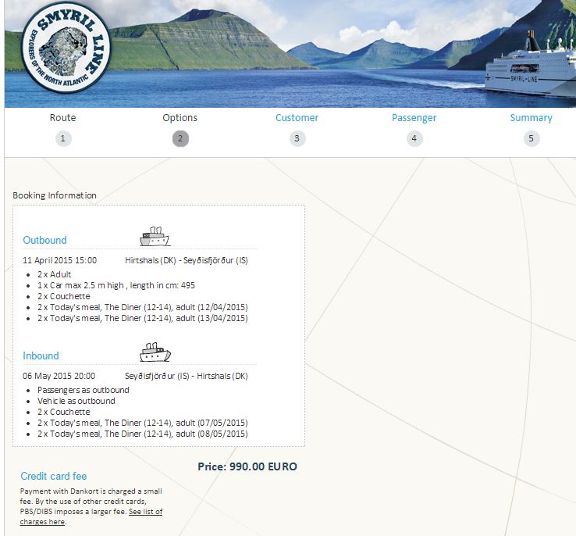
Task: Click the 'Passengers as outbound' line
Action: [84, 390]
